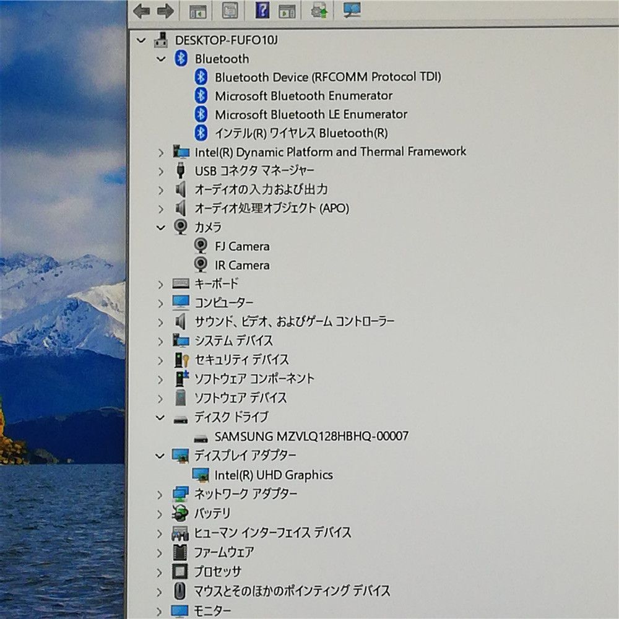The image size is (619, 619).
Task: Collapse the Bluetooth category
Action: pyautogui.click(x=161, y=59)
